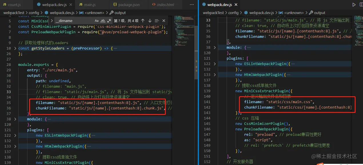Click the JS file icon on count.js tab
The height and width of the screenshot is (165, 363).
pos(5,5)
